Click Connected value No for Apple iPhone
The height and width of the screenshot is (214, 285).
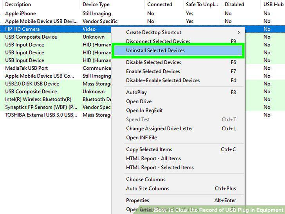point(151,13)
